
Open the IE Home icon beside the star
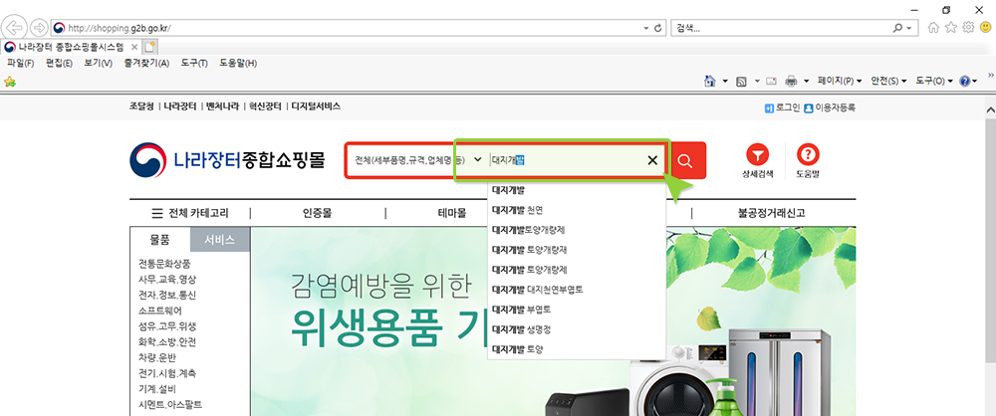(933, 27)
